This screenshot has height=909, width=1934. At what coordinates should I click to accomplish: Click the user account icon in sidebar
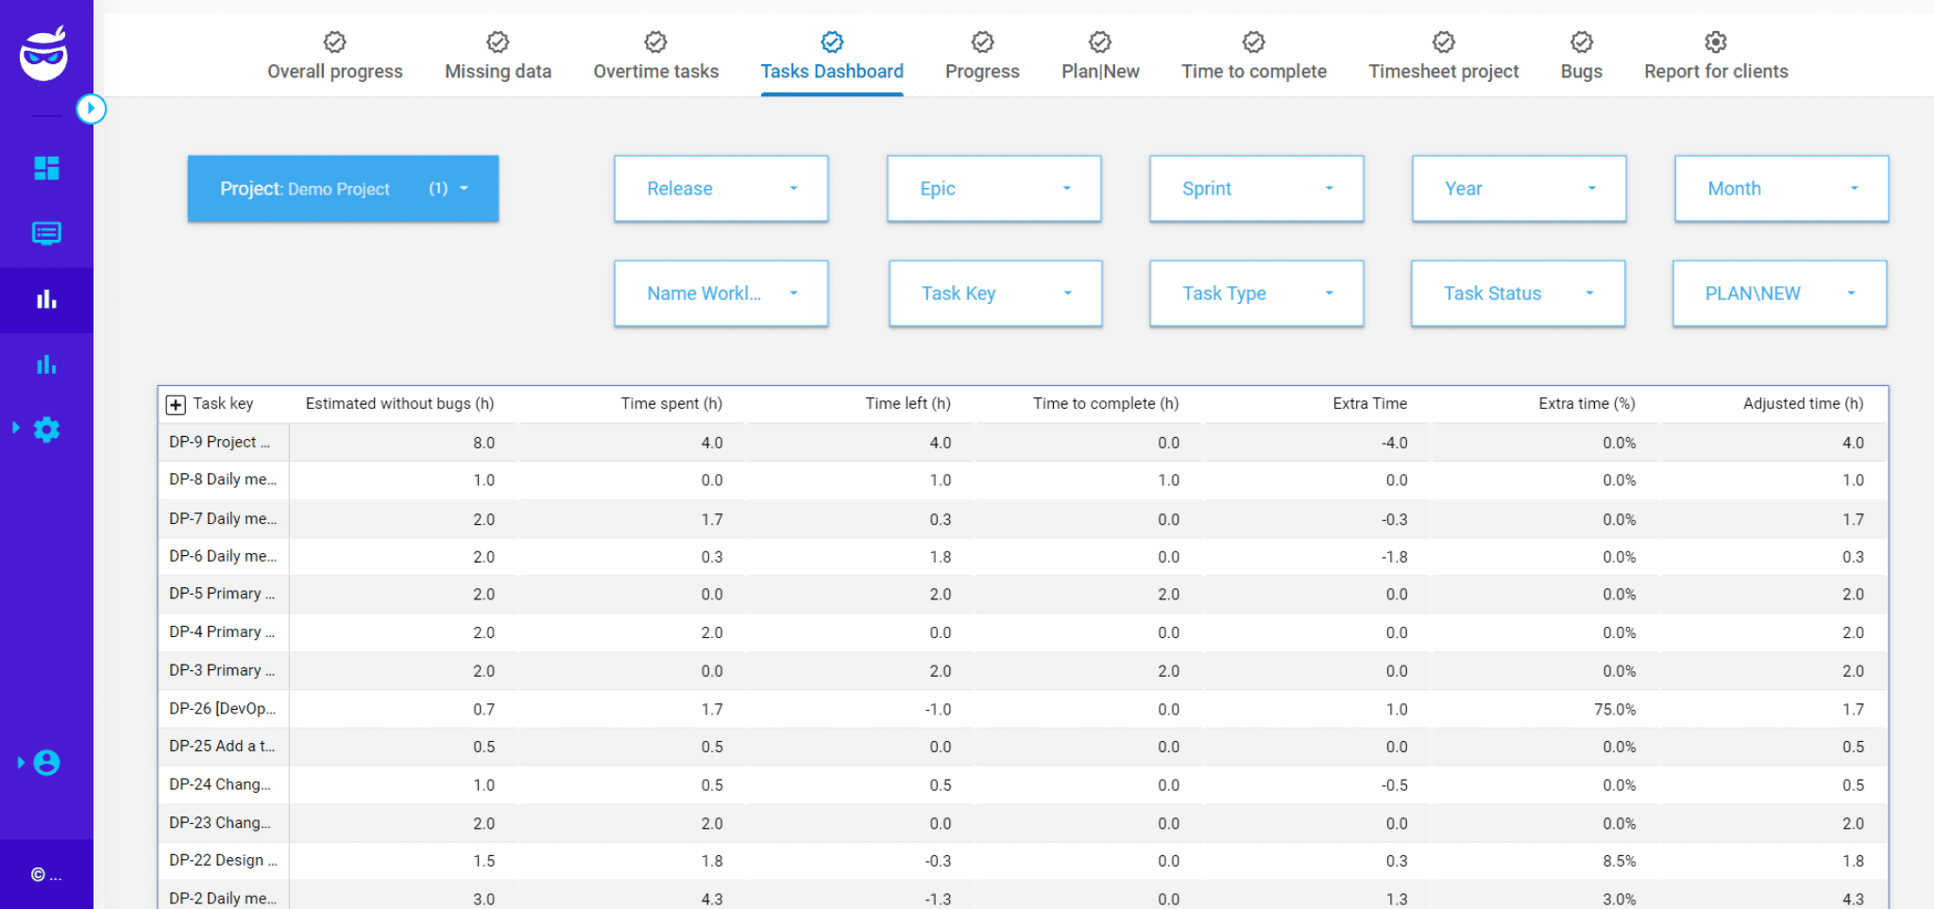[46, 762]
